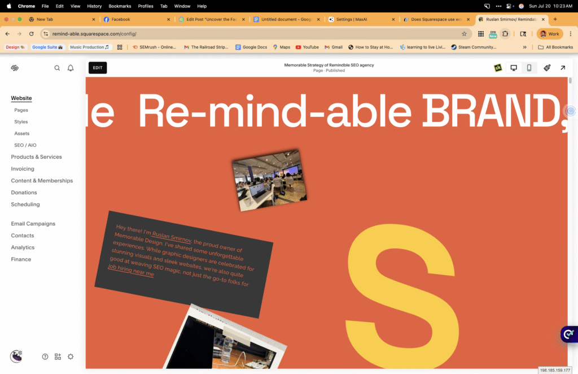Open the History menu in the menu bar

pyautogui.click(x=94, y=6)
